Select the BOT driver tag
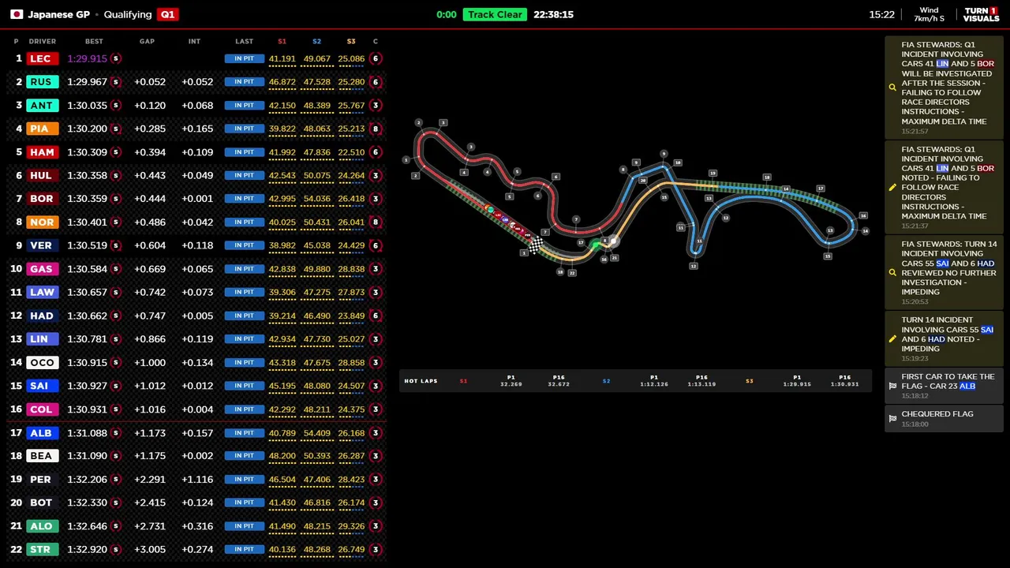Screen dimensions: 1010x568 click(41, 503)
